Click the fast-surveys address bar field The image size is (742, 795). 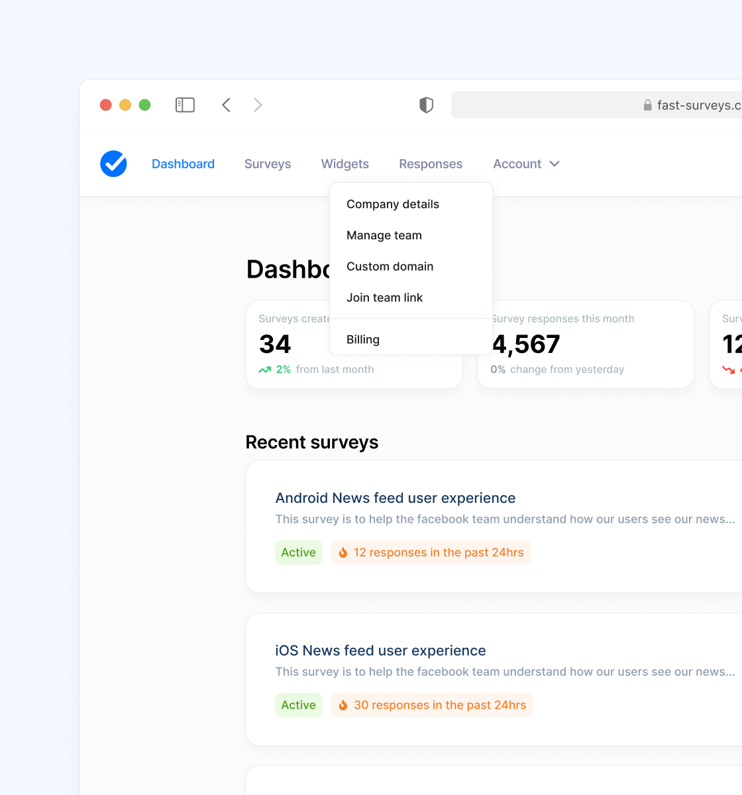[x=596, y=105]
